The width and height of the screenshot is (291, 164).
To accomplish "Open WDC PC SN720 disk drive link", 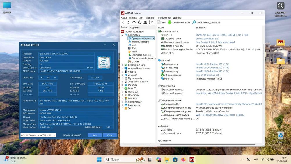I will pyautogui.click(x=220, y=115).
